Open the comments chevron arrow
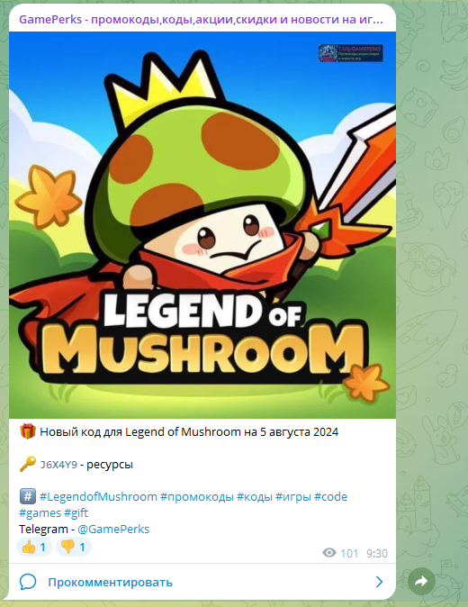468x607 pixels. point(379,582)
